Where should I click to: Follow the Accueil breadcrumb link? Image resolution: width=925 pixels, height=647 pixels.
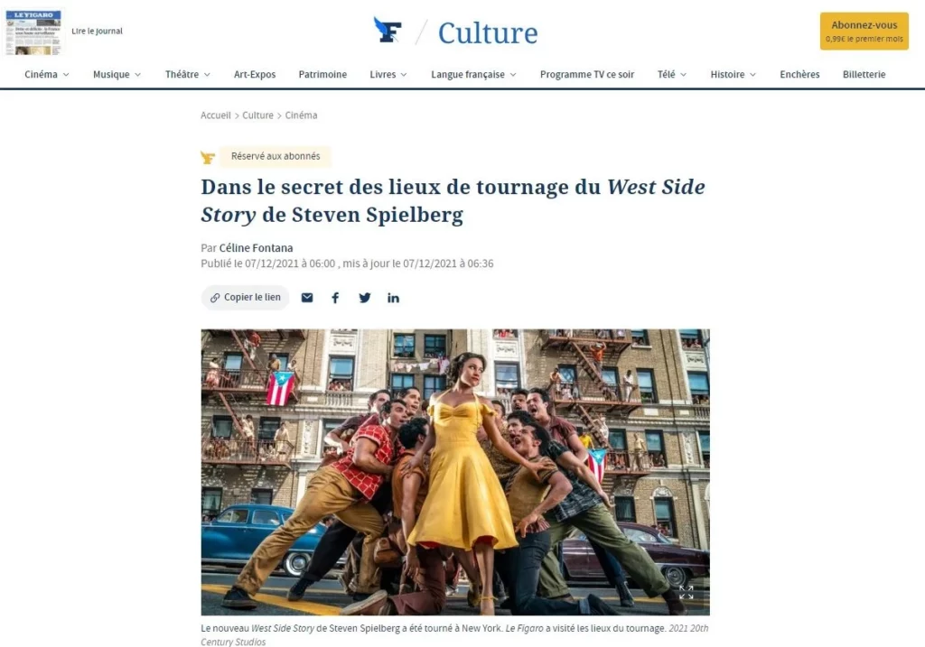215,116
